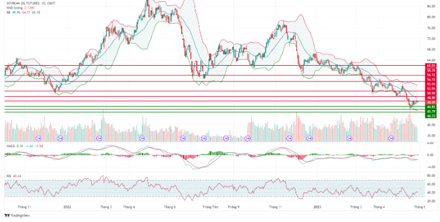This screenshot has width=440, height=222.
Task: Select the 46.85 green support price label
Action: [x=431, y=107]
